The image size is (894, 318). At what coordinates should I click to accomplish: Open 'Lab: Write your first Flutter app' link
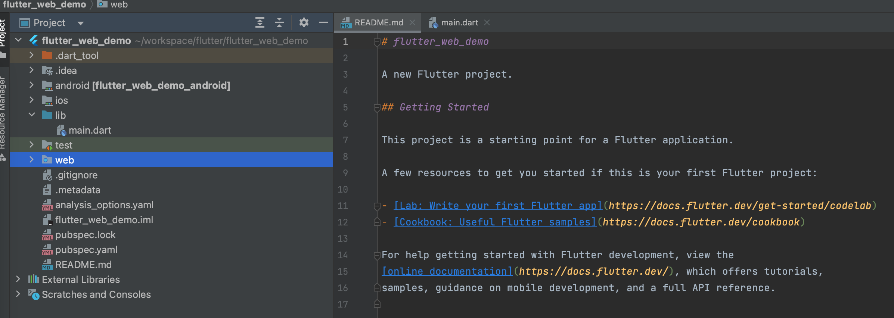tap(498, 206)
